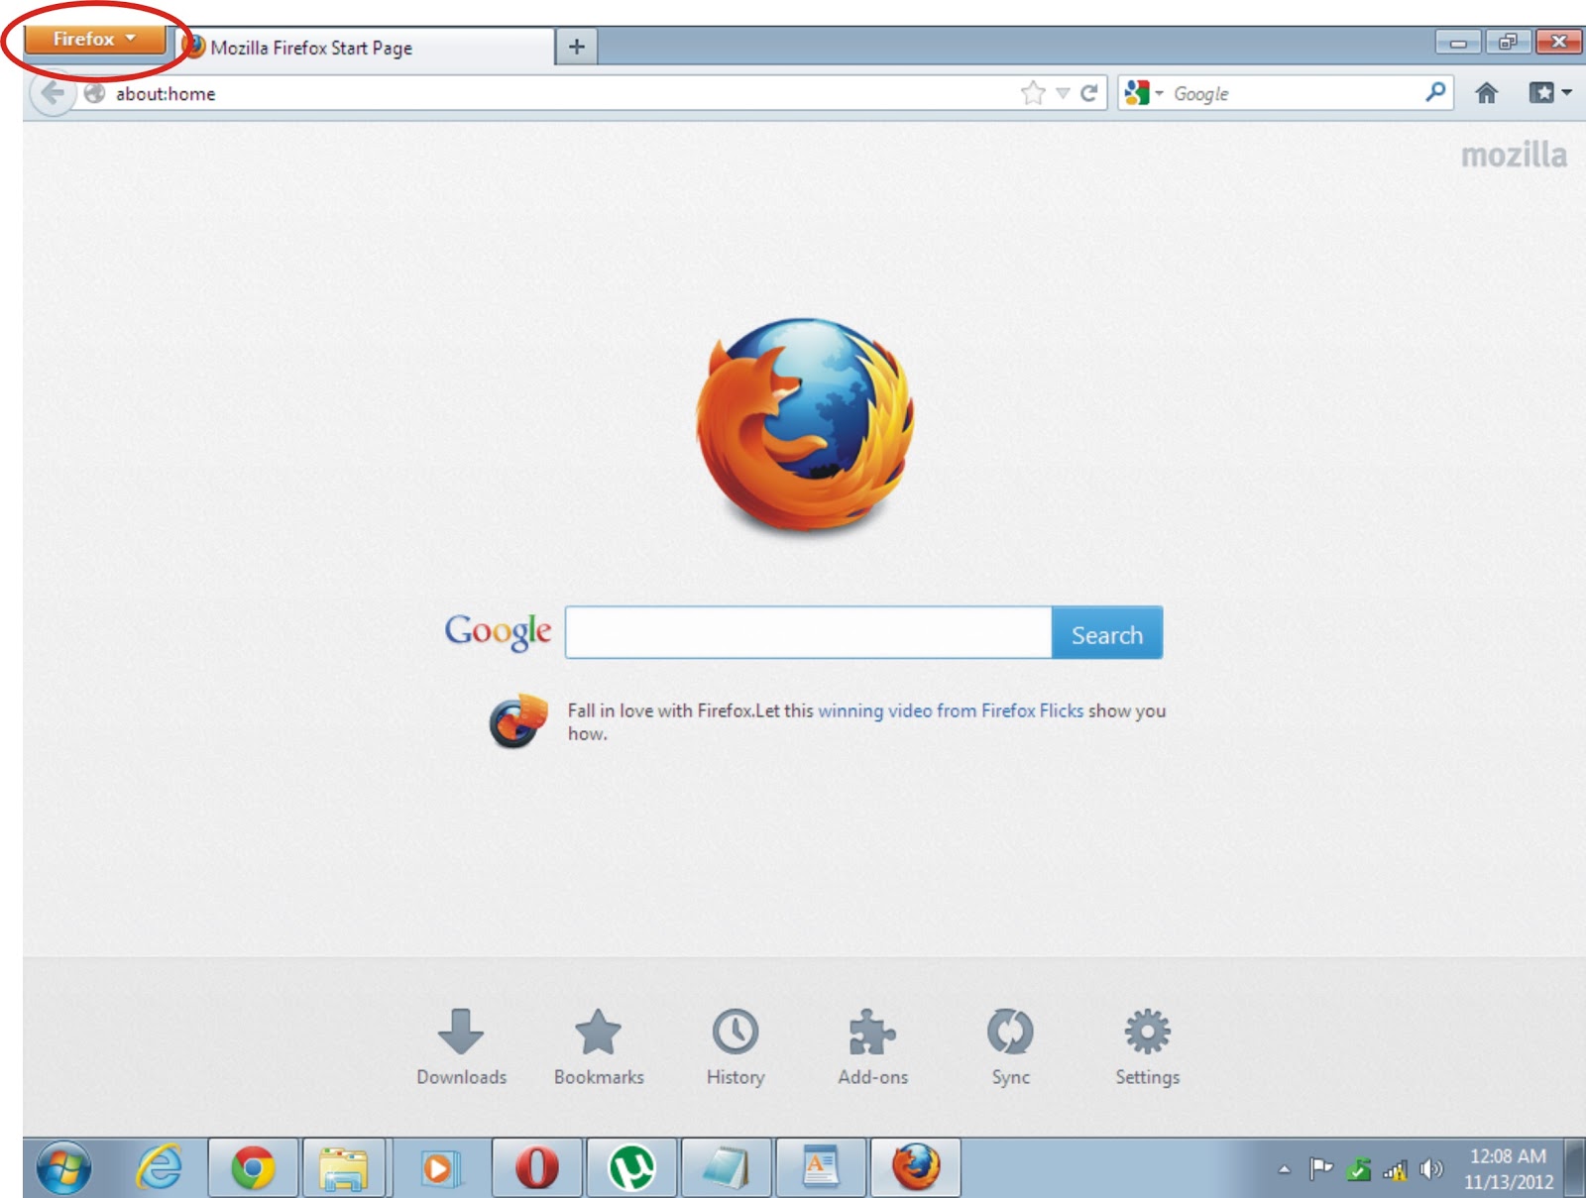
Task: Open the Bookmarks menu toolbar button
Action: click(1550, 92)
